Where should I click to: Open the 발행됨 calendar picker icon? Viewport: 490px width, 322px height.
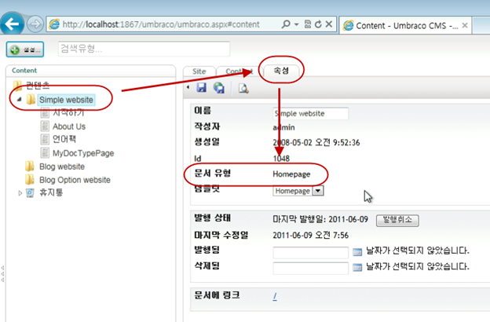(x=357, y=251)
